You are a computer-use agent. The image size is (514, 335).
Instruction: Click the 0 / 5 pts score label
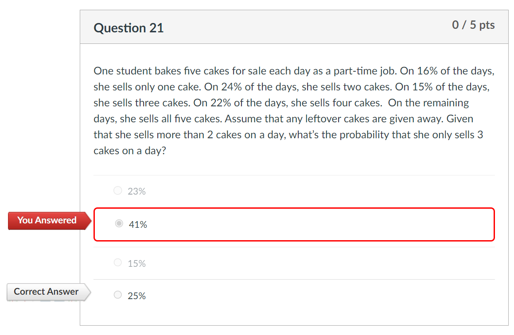coord(473,25)
